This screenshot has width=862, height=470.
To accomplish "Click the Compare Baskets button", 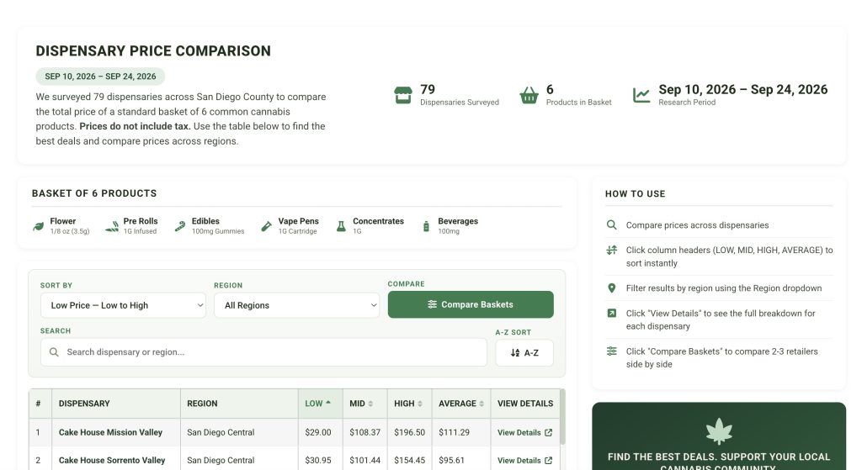I will pyautogui.click(x=471, y=304).
